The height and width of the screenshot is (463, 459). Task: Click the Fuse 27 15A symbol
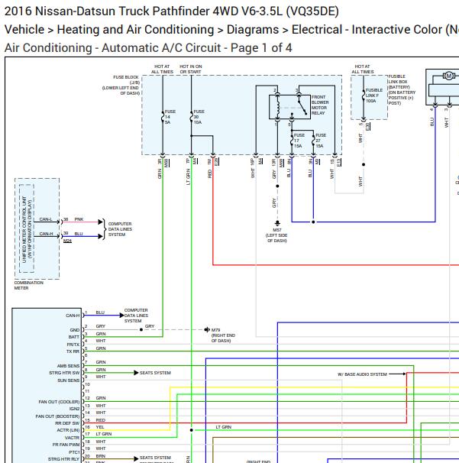pos(313,141)
